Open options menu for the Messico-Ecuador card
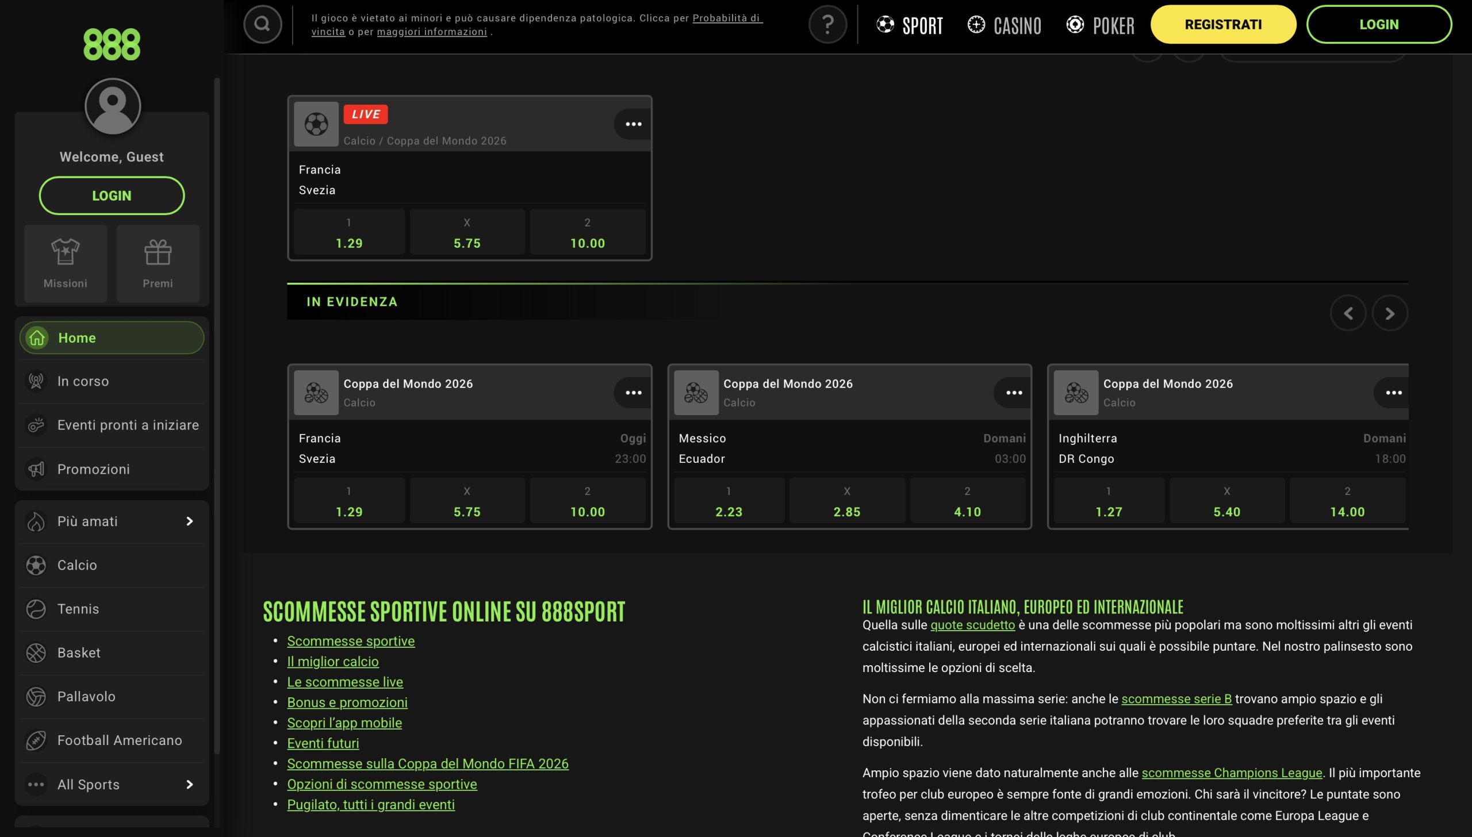Viewport: 1472px width, 837px height. pyautogui.click(x=1013, y=393)
